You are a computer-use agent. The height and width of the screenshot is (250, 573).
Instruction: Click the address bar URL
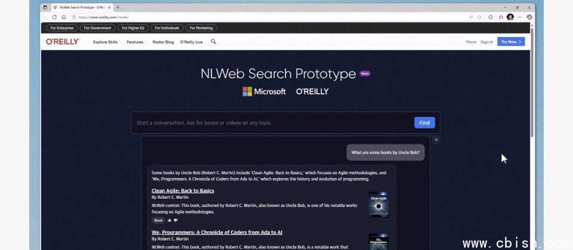[x=103, y=17]
